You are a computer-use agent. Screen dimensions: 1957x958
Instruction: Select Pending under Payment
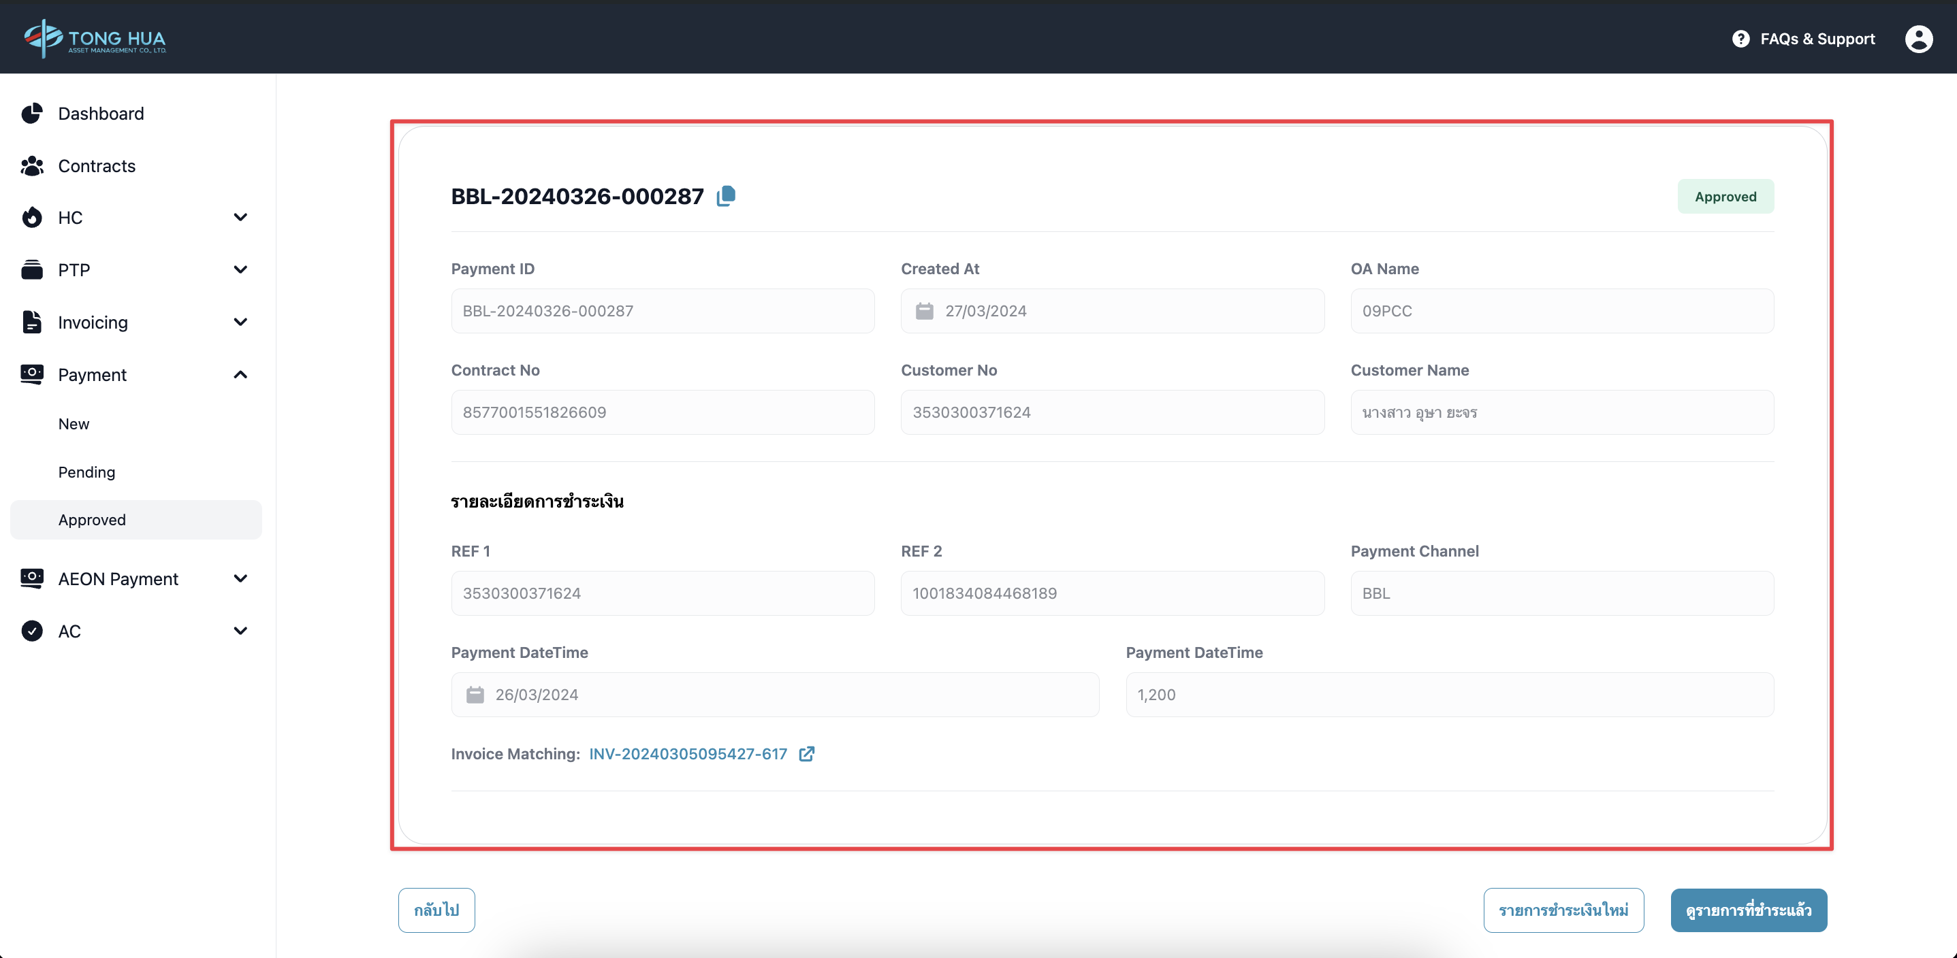point(86,472)
